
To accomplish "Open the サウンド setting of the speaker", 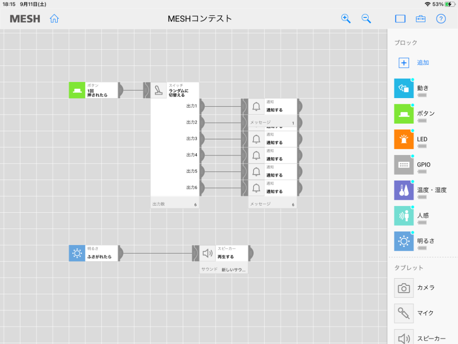I will pyautogui.click(x=224, y=269).
